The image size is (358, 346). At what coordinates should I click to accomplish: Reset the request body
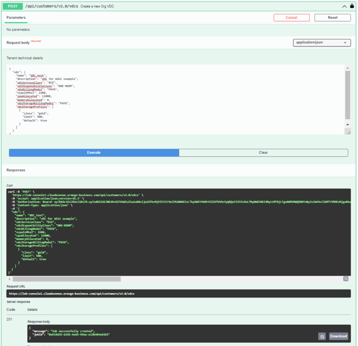(332, 18)
